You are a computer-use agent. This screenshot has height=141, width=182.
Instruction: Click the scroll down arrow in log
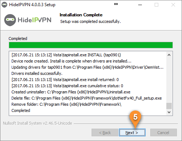(169, 112)
